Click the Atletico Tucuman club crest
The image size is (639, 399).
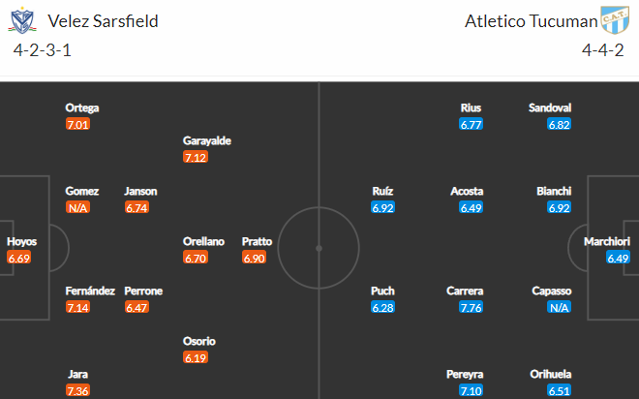pyautogui.click(x=616, y=20)
